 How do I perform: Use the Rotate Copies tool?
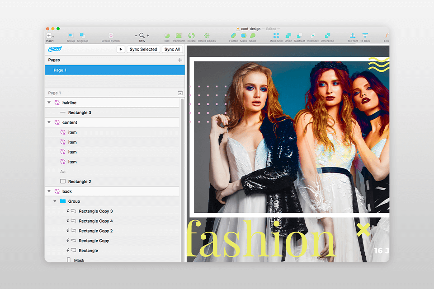(x=207, y=36)
